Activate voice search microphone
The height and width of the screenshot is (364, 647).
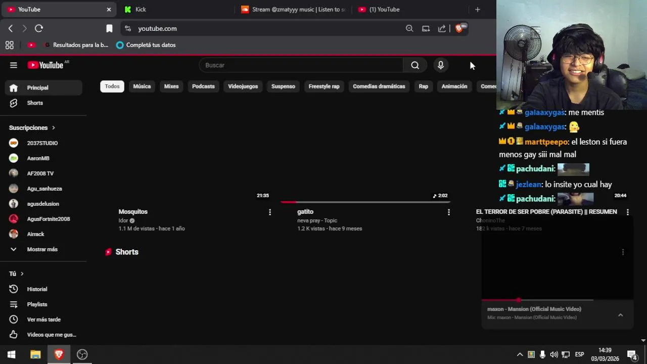pyautogui.click(x=441, y=65)
